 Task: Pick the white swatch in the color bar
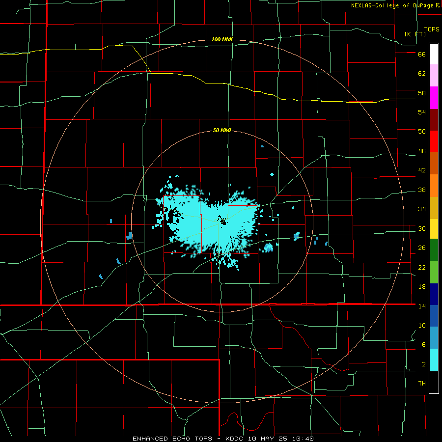coord(434,54)
